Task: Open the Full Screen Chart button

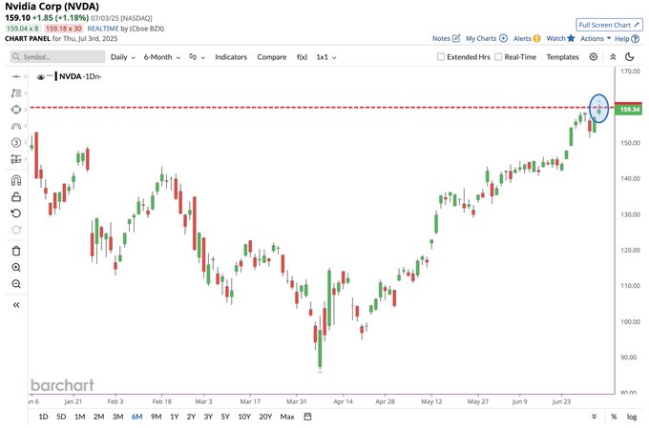Action: tap(609, 25)
